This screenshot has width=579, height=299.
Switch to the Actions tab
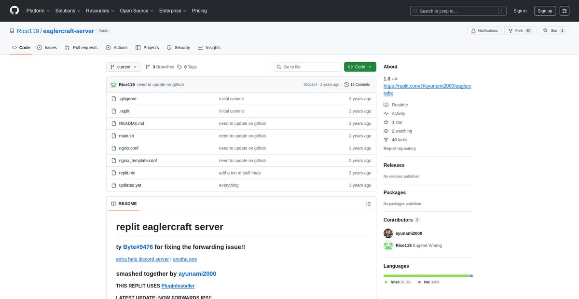pyautogui.click(x=117, y=48)
